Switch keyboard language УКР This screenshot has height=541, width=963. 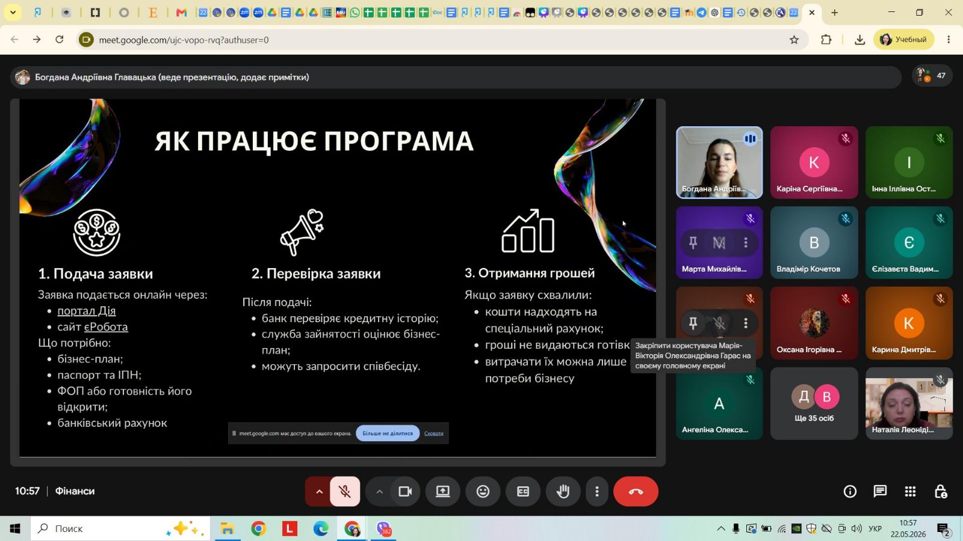(x=875, y=528)
